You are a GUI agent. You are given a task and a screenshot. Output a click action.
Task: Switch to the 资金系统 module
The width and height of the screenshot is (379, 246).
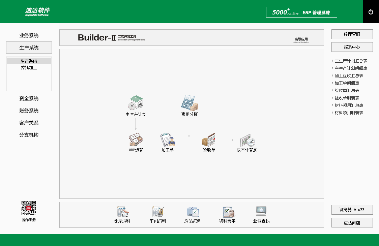coord(29,98)
